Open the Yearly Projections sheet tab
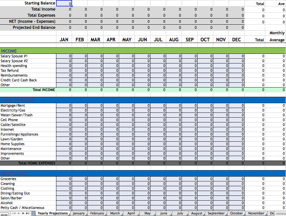 (53, 213)
